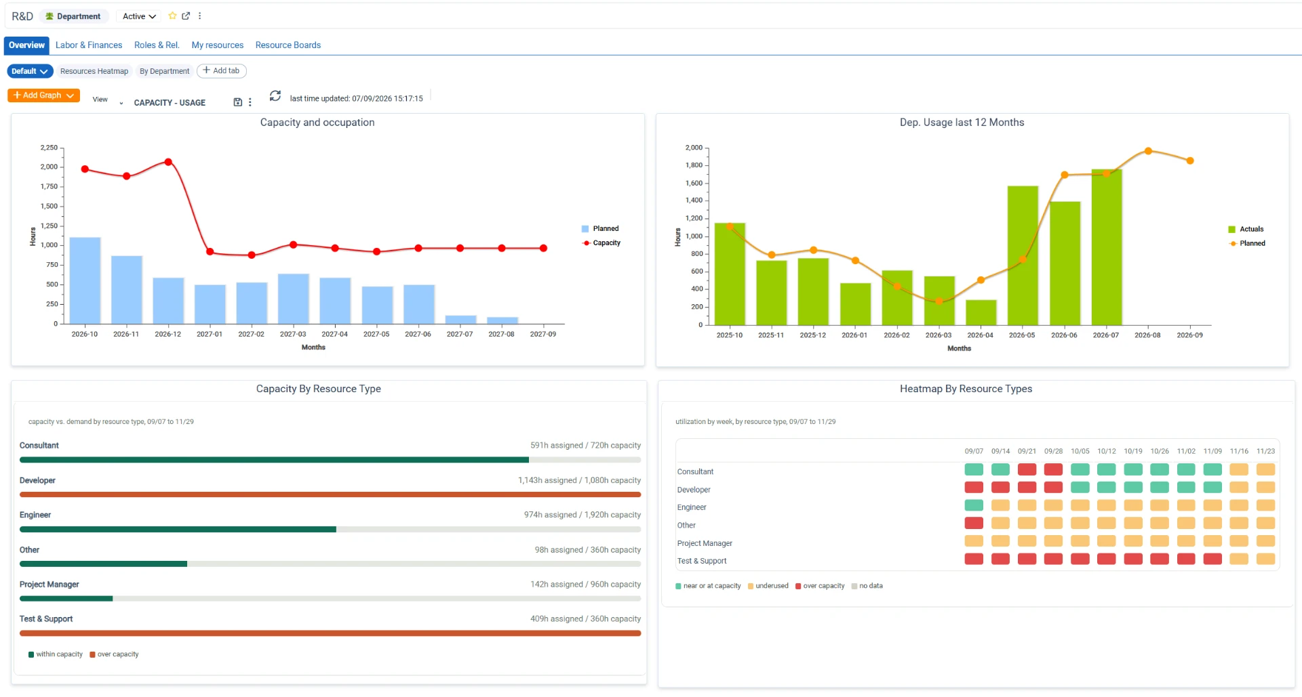This screenshot has width=1302, height=697.
Task: Click the 'Dep. Usage last 12 Months' title
Action: click(x=962, y=123)
